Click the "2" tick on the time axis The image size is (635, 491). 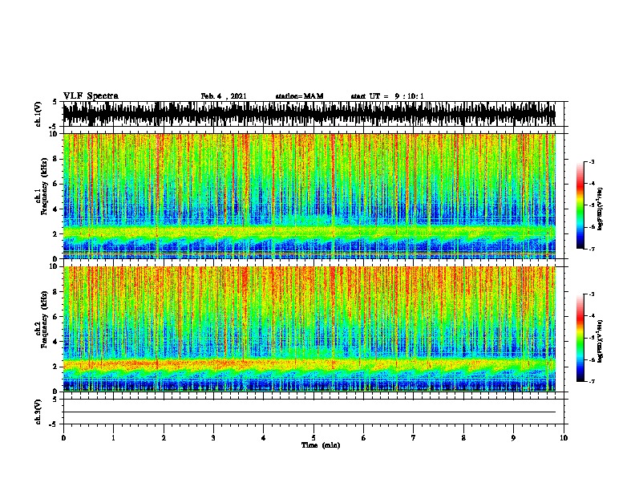(x=164, y=437)
